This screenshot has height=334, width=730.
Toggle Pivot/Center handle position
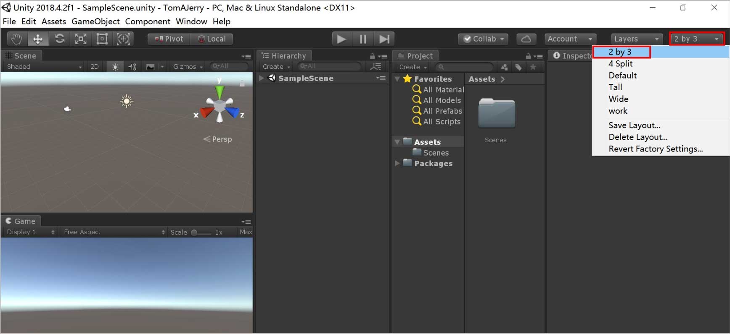tap(169, 39)
